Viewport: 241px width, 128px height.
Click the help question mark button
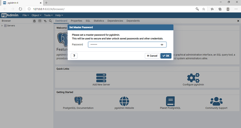[74, 56]
